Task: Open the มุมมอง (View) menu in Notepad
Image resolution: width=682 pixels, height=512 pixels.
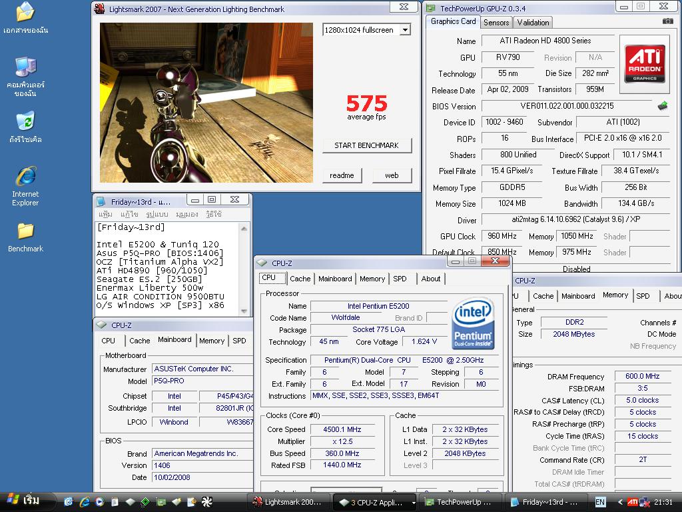Action: [187, 214]
